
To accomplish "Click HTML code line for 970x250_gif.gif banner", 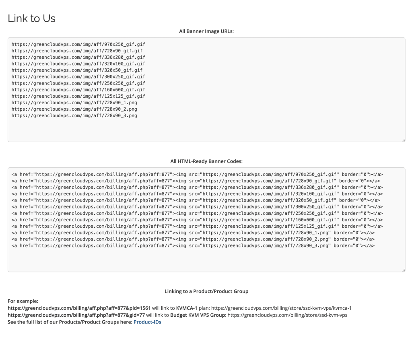I will [197, 175].
